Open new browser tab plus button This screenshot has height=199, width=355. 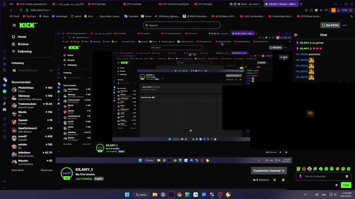click(301, 4)
